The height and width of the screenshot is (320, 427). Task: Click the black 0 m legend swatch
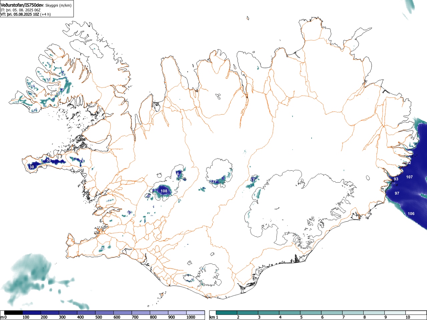13,313
